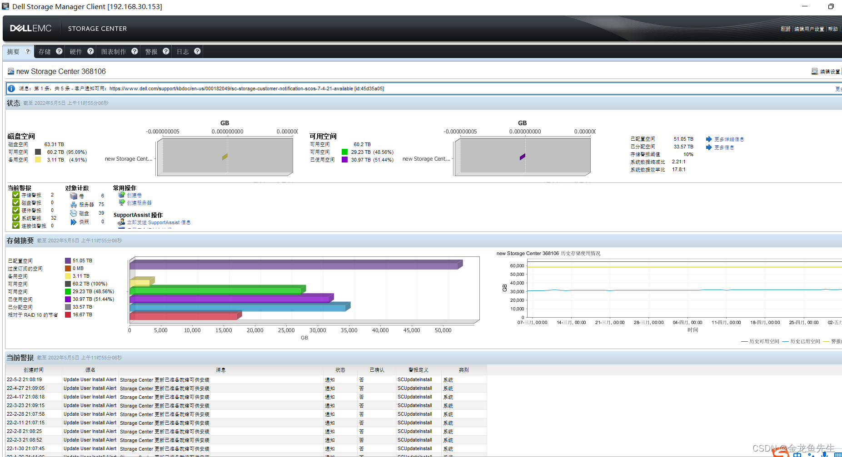
Task: Click the 创建卷 link
Action: point(134,195)
